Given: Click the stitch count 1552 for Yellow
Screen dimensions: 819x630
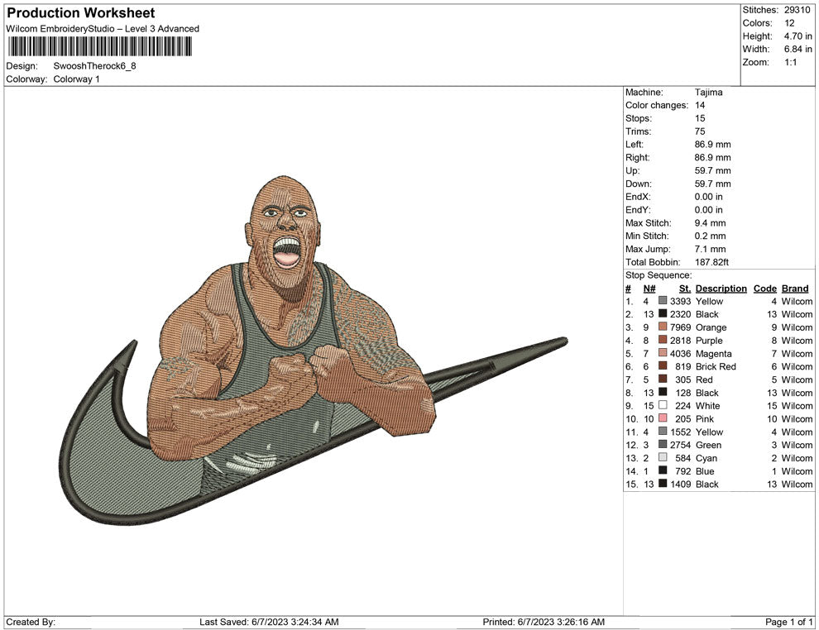Looking at the screenshot, I should coord(680,432).
